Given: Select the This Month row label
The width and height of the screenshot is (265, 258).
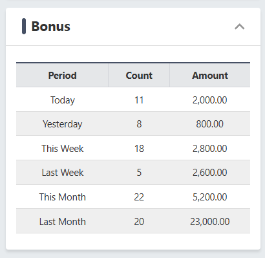Looking at the screenshot, I should point(63,197).
